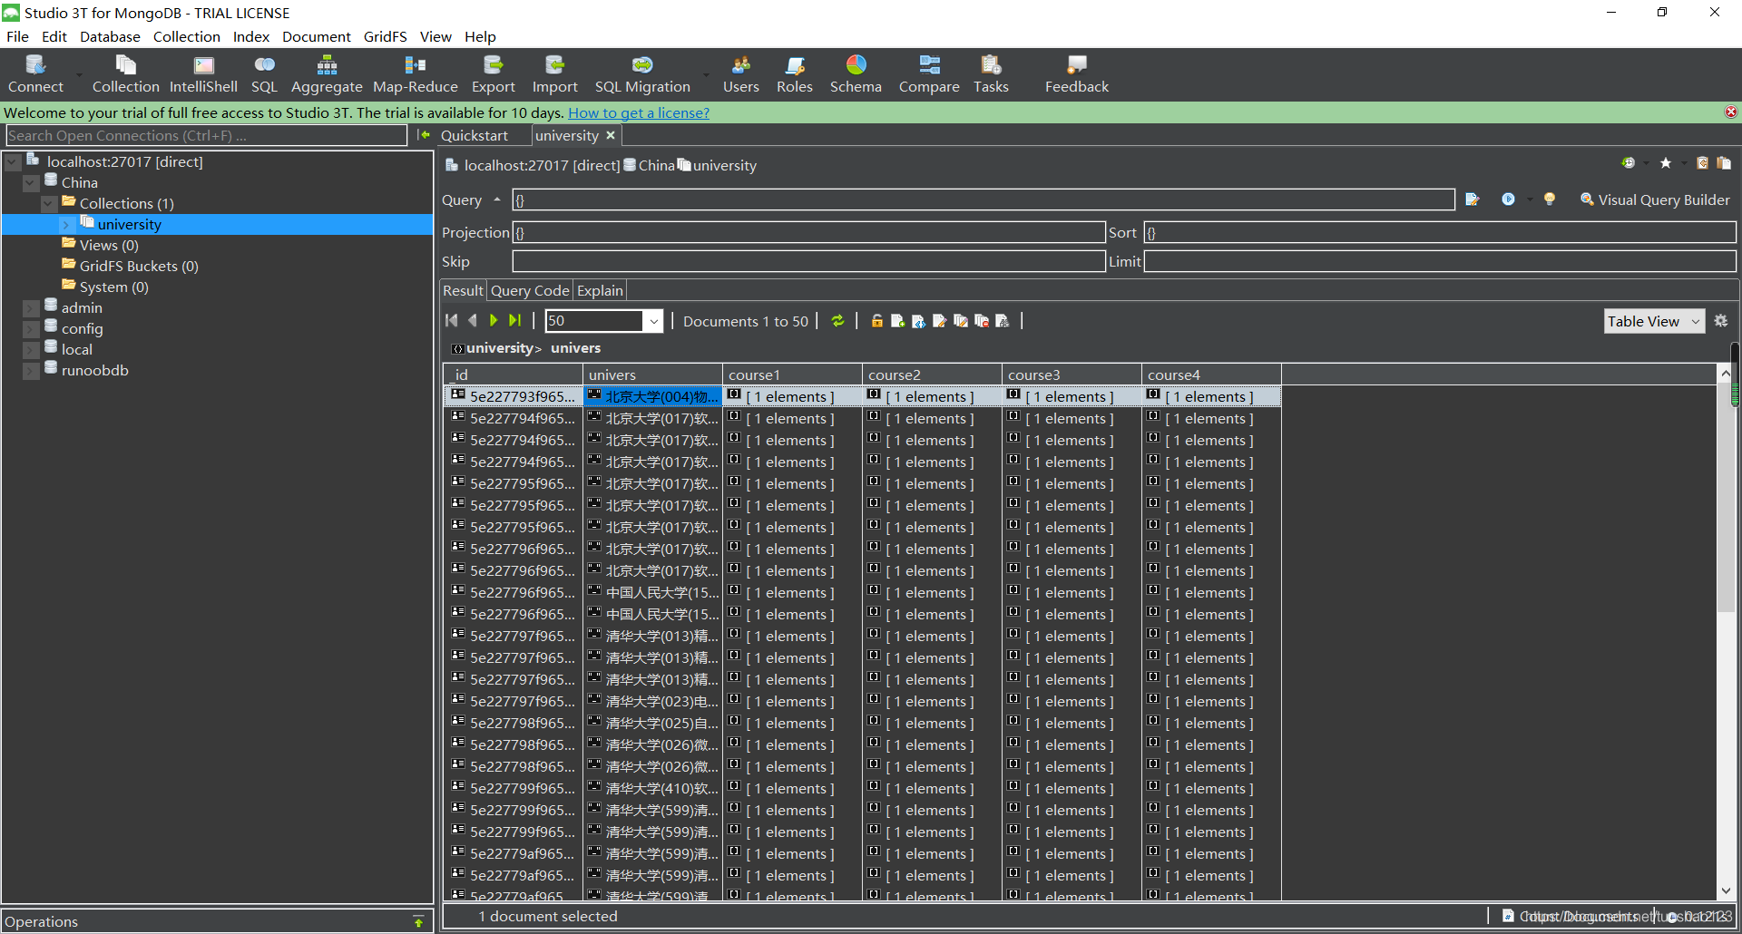This screenshot has width=1742, height=934.
Task: Click the lightbulb hint icon
Action: tap(1550, 199)
